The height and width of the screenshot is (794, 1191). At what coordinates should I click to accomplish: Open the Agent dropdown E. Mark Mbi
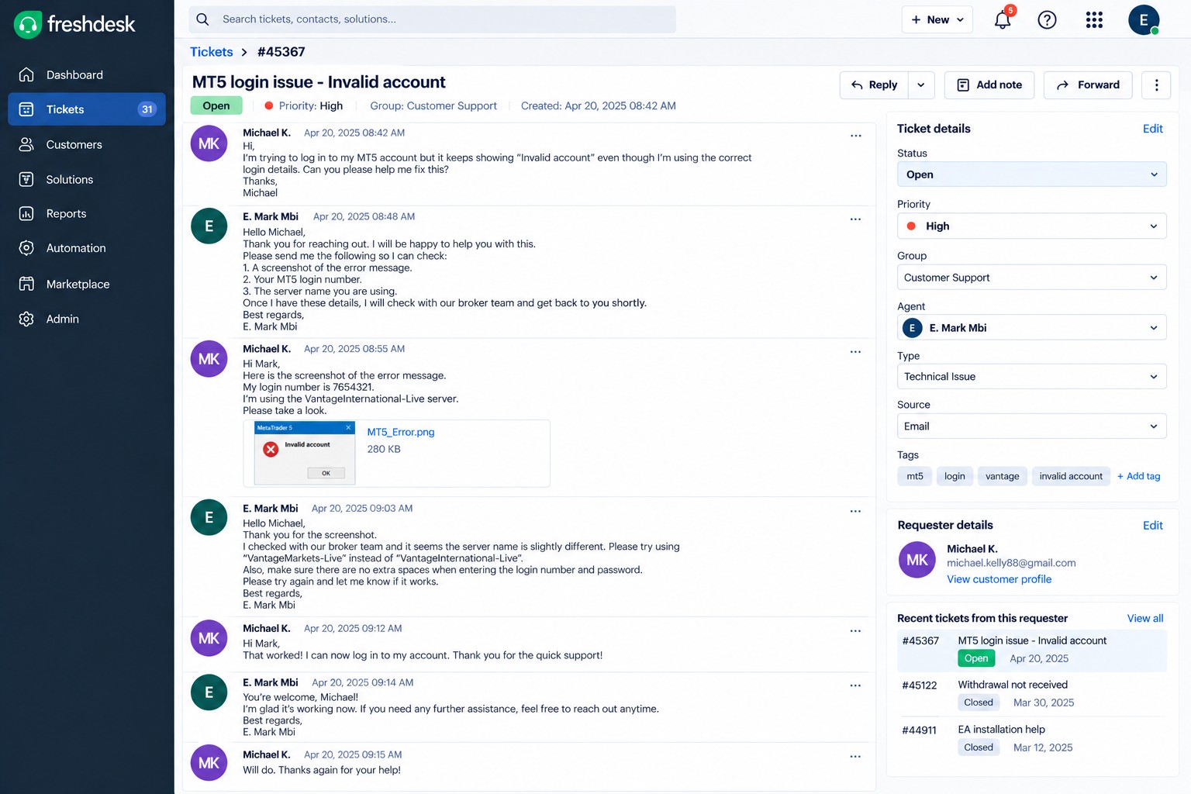pyautogui.click(x=1032, y=328)
